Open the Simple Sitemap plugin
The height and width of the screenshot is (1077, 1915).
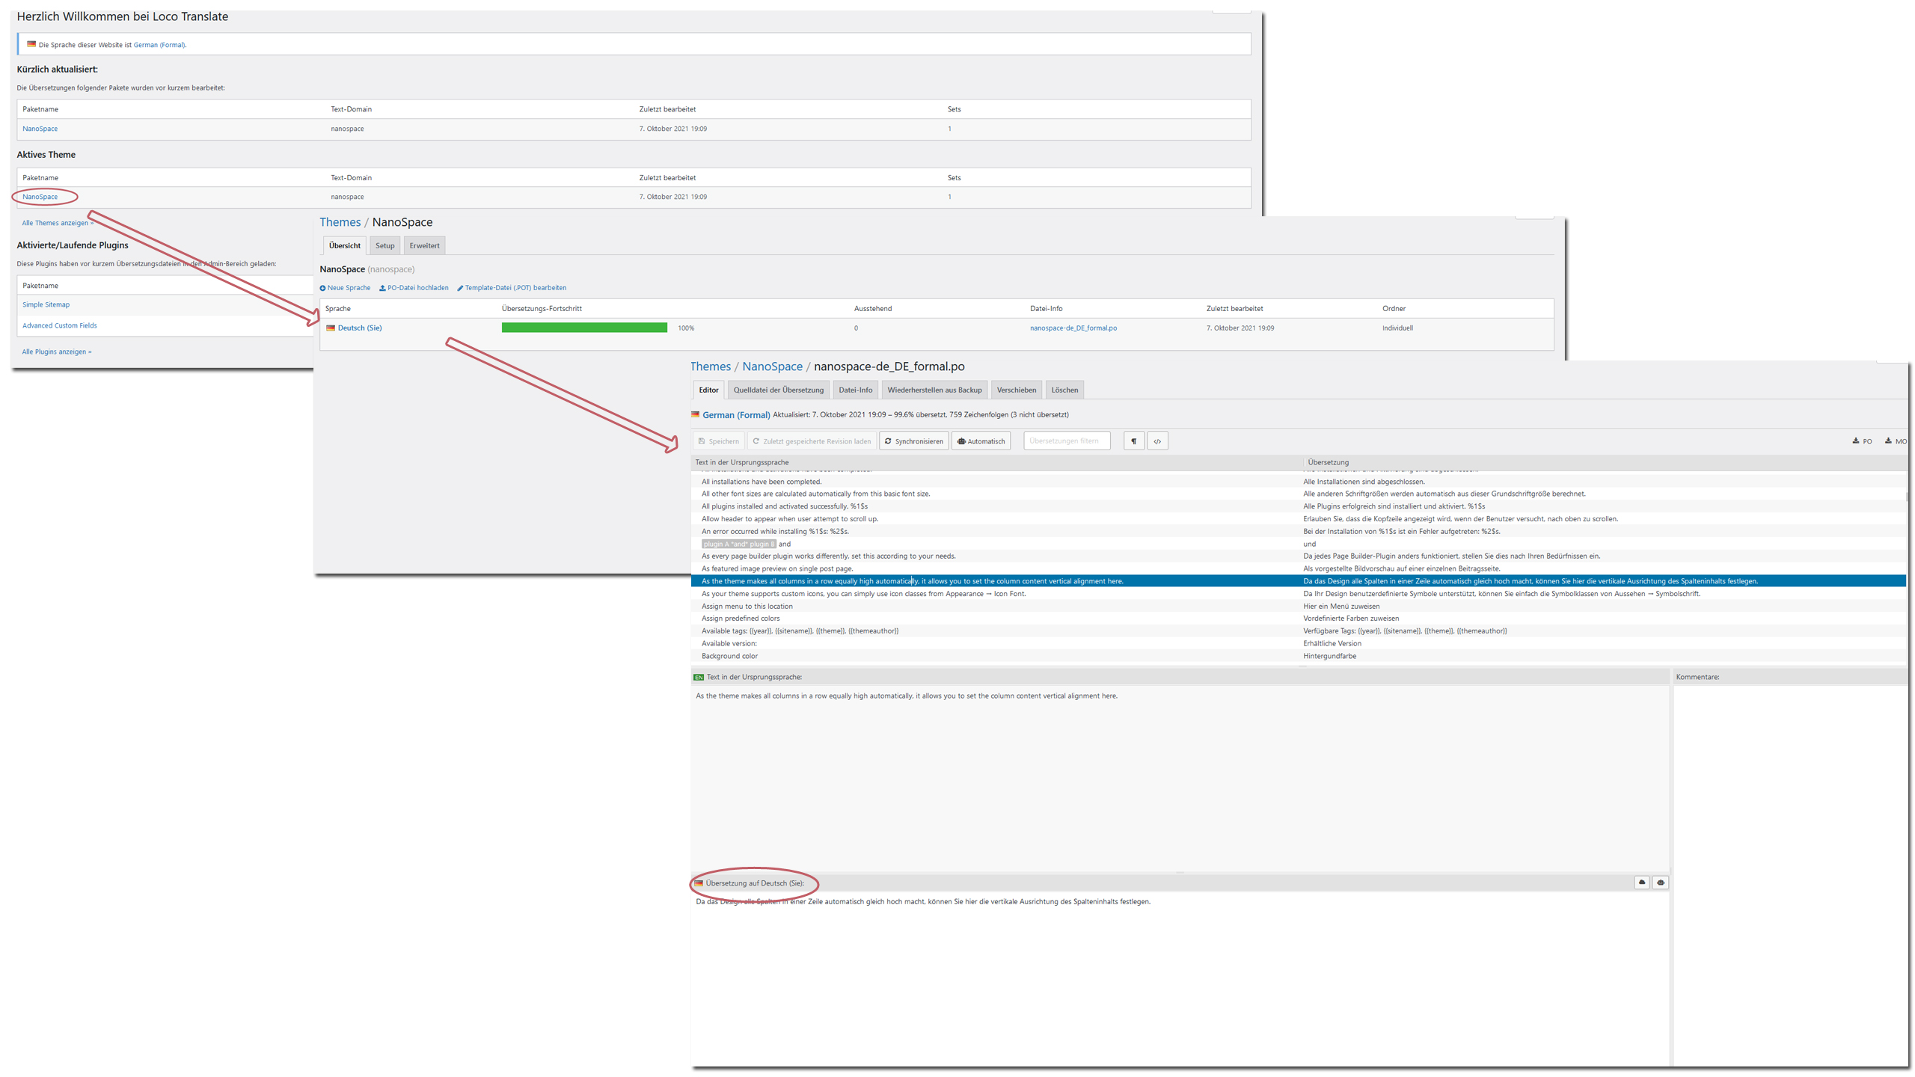pos(46,304)
